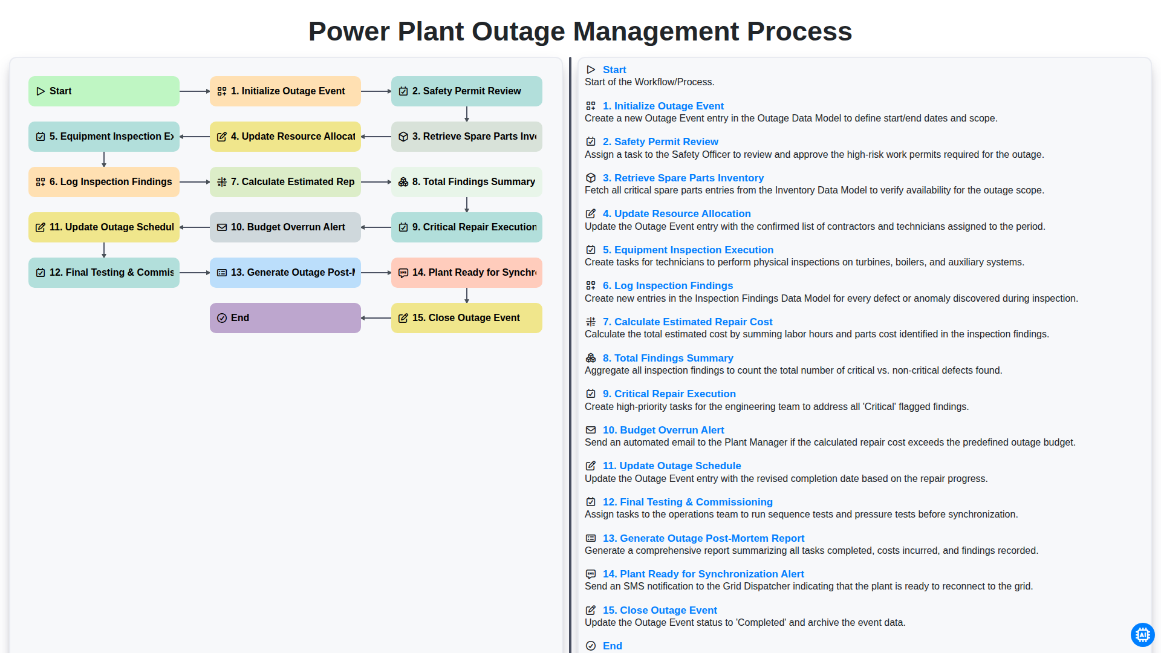1161x653 pixels.
Task: Click the report icon in Generate Outage Post-Mortem node
Action: click(222, 273)
